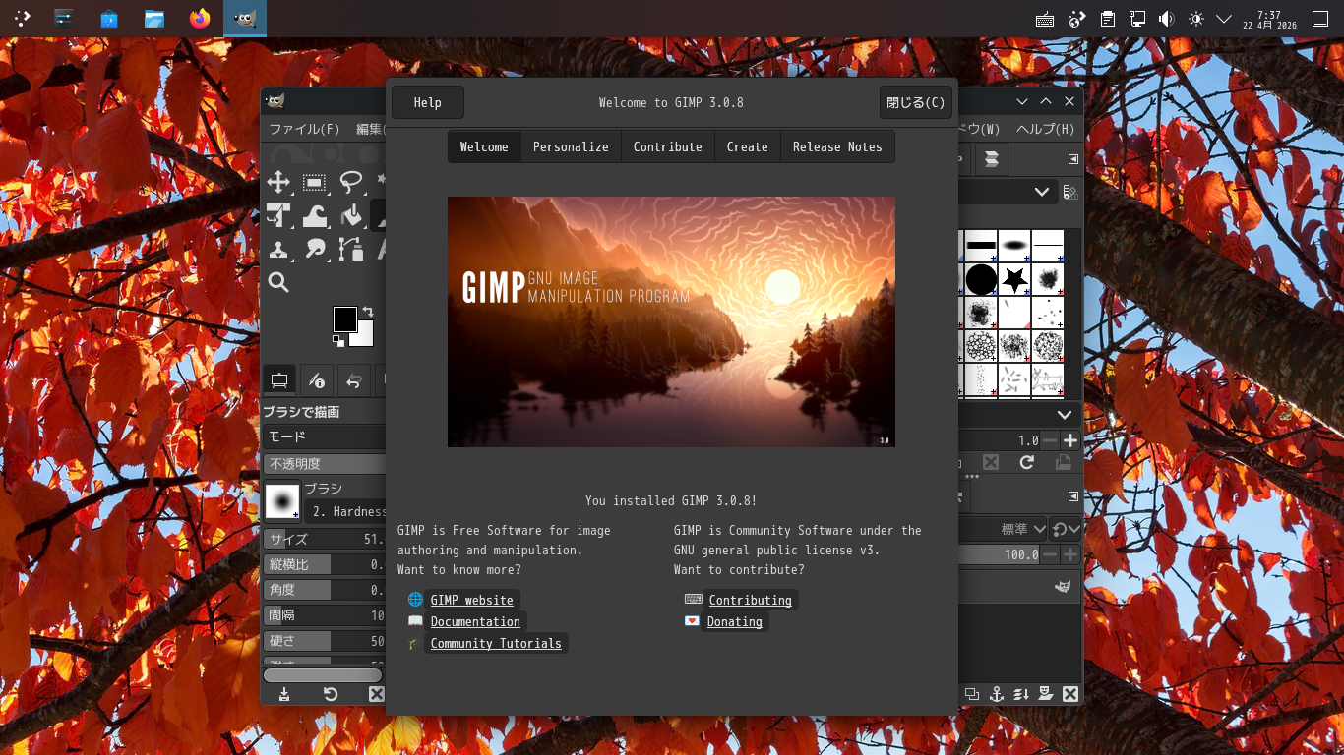Open layer blend mode switcher icon
Image resolution: width=1344 pixels, height=755 pixels.
[1066, 529]
